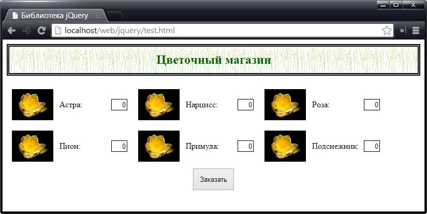427x214 pixels.
Task: Click the Астра quantity field
Action: click(x=119, y=105)
